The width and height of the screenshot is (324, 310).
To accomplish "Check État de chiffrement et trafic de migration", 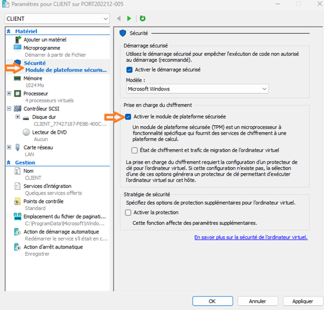I will click(135, 150).
